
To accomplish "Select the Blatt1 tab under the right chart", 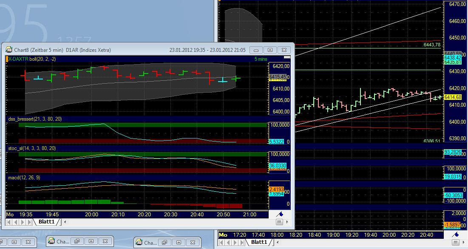I will 259,242.
